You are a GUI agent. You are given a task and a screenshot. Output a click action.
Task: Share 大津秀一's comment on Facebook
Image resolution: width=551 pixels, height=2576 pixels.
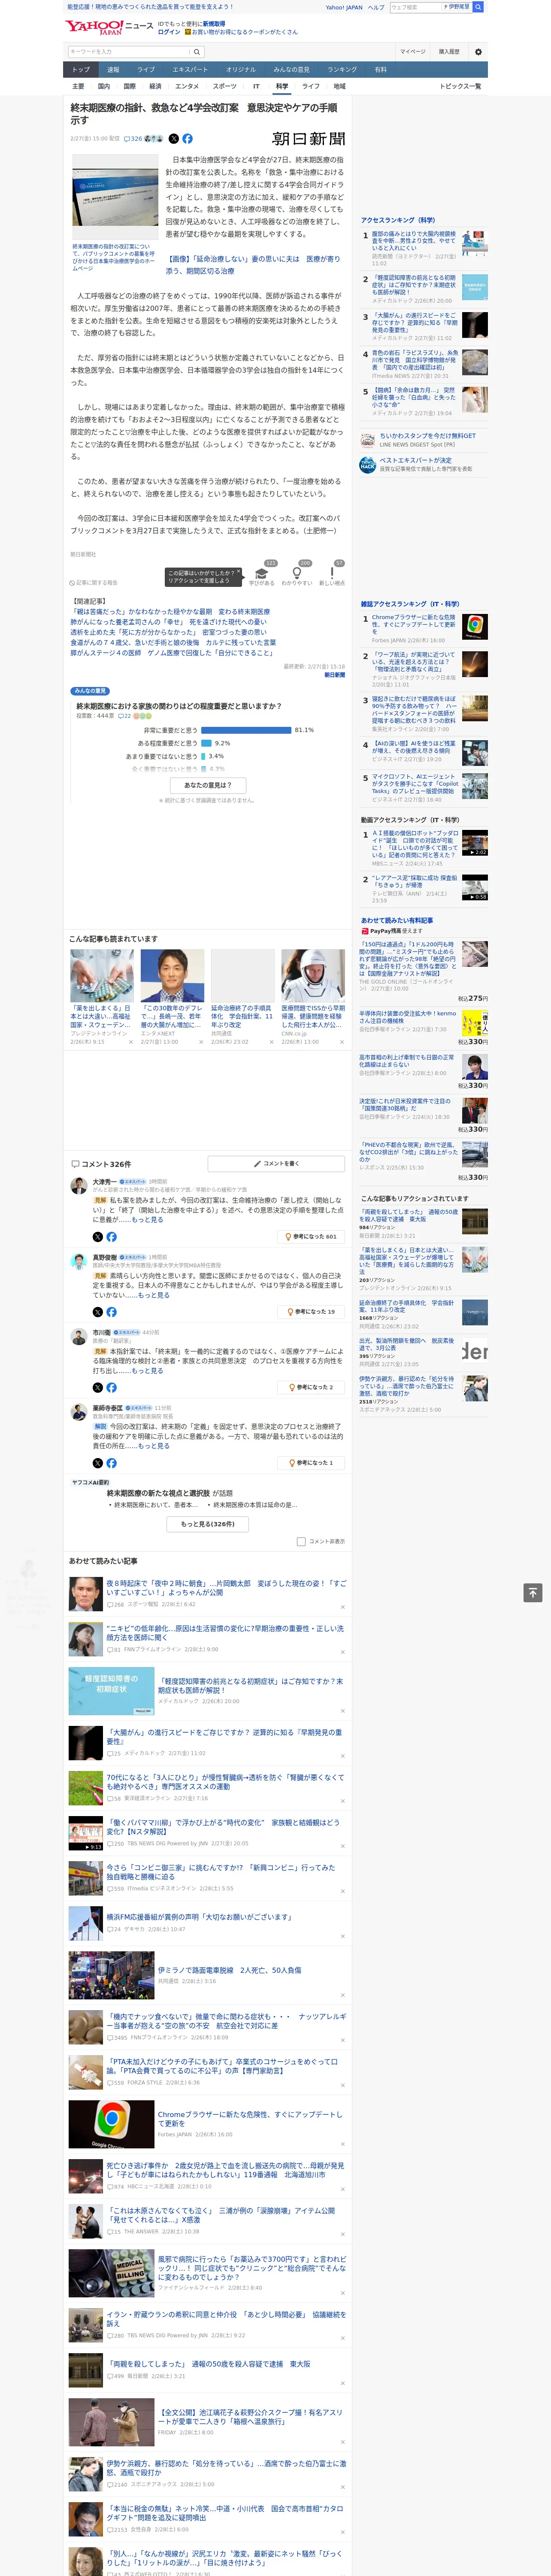(x=111, y=1237)
